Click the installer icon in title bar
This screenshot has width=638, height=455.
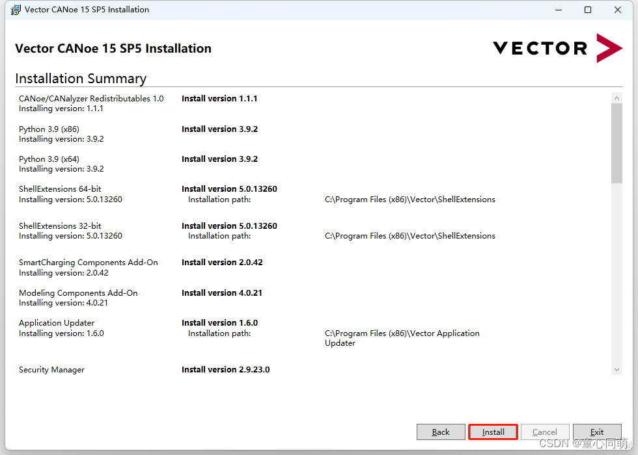pos(16,10)
